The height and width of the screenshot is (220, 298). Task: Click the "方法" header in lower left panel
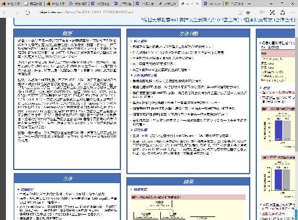[x=67, y=178]
